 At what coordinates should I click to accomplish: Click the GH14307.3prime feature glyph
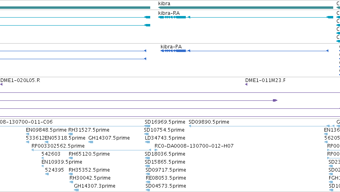coord(76,190)
